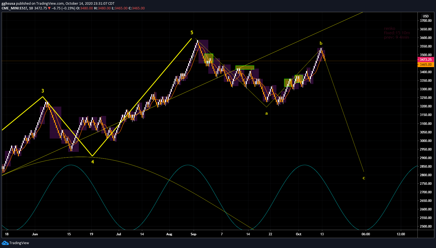Click the last price value 3472.75

click(x=40, y=8)
